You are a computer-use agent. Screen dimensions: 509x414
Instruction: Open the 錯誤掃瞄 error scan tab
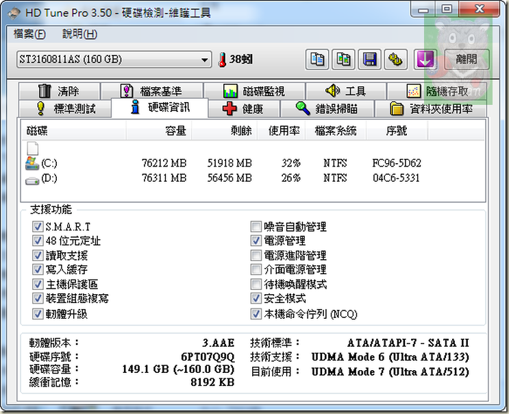coord(327,108)
